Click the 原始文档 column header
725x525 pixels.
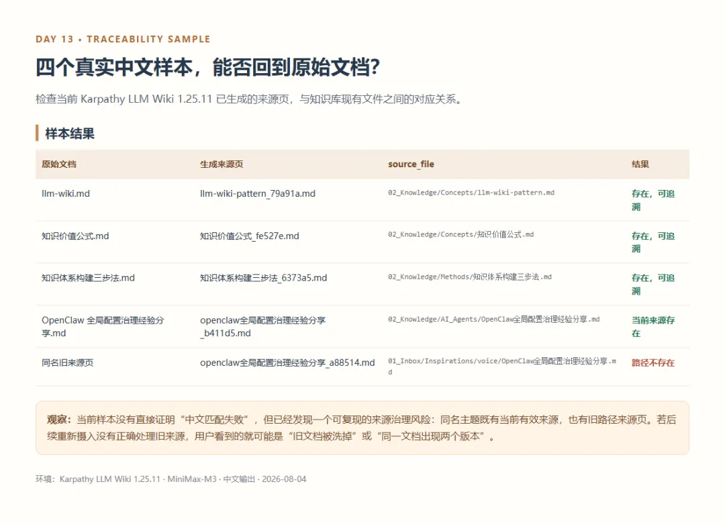[58, 164]
